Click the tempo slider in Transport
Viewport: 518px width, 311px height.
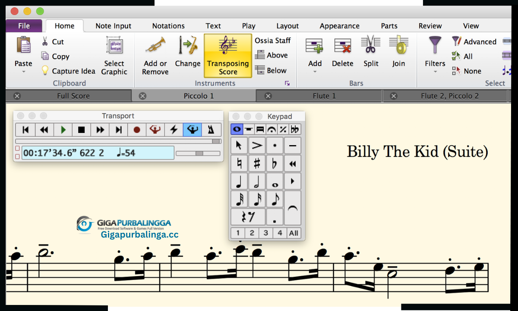(x=198, y=153)
